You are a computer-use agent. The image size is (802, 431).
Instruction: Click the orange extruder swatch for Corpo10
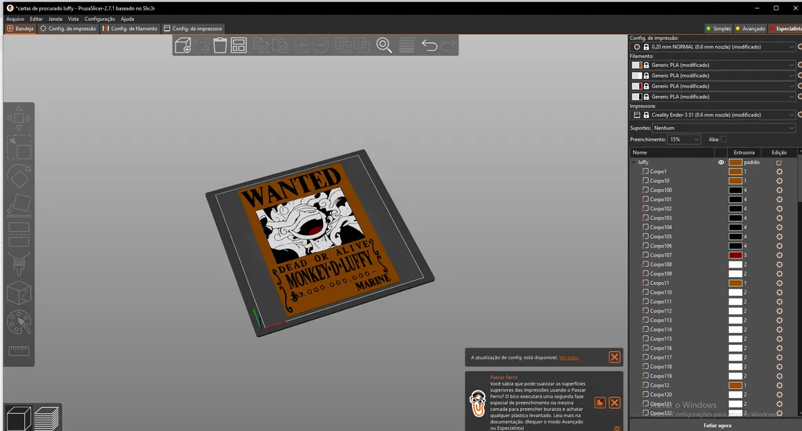[735, 181]
